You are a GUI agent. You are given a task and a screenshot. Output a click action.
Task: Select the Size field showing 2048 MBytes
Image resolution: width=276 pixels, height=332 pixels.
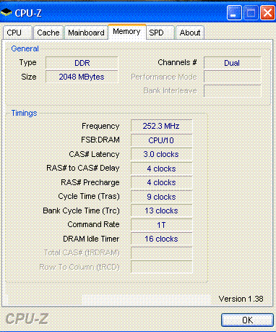(82, 77)
